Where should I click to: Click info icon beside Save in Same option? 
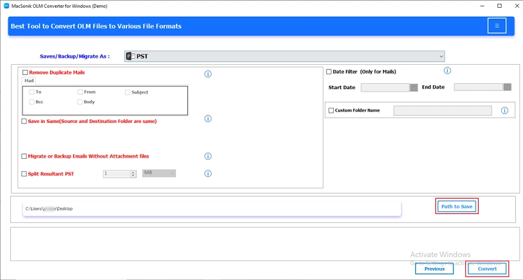(208, 119)
